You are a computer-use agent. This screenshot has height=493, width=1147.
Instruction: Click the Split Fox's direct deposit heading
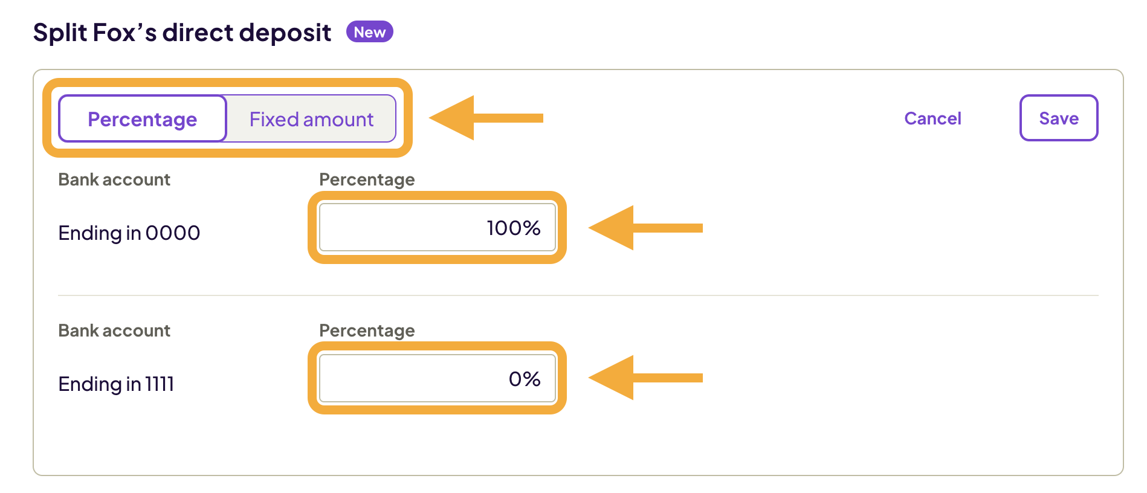(181, 32)
